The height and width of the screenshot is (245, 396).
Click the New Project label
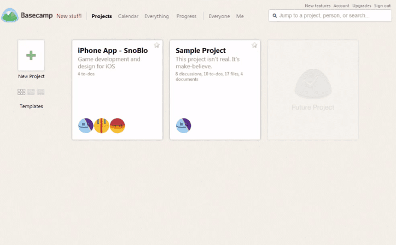(31, 76)
